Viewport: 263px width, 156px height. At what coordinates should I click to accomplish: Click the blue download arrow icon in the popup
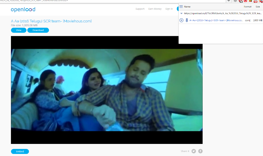pyautogui.click(x=187, y=20)
